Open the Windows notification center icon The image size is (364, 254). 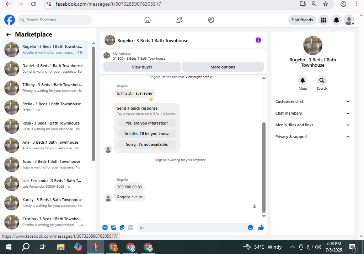[353, 248]
